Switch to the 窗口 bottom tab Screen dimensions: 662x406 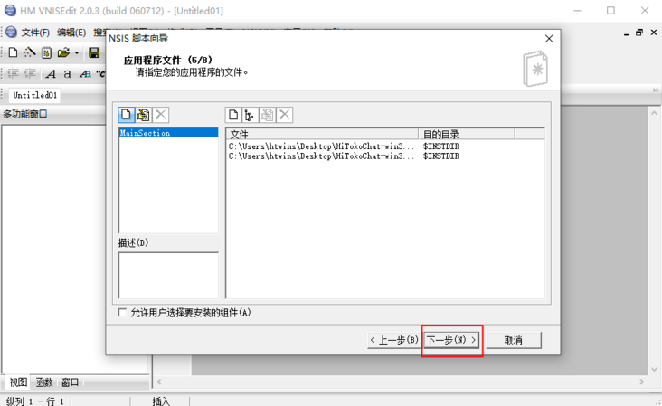[x=70, y=382]
